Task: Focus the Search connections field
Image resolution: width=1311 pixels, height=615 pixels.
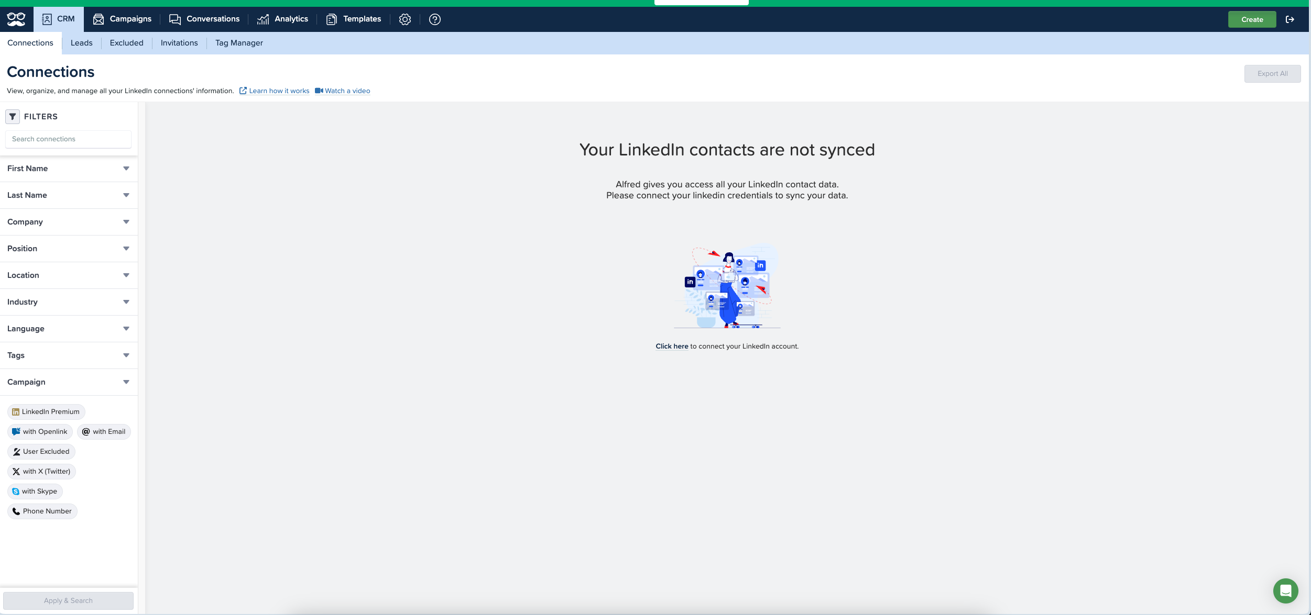Action: pyautogui.click(x=68, y=139)
